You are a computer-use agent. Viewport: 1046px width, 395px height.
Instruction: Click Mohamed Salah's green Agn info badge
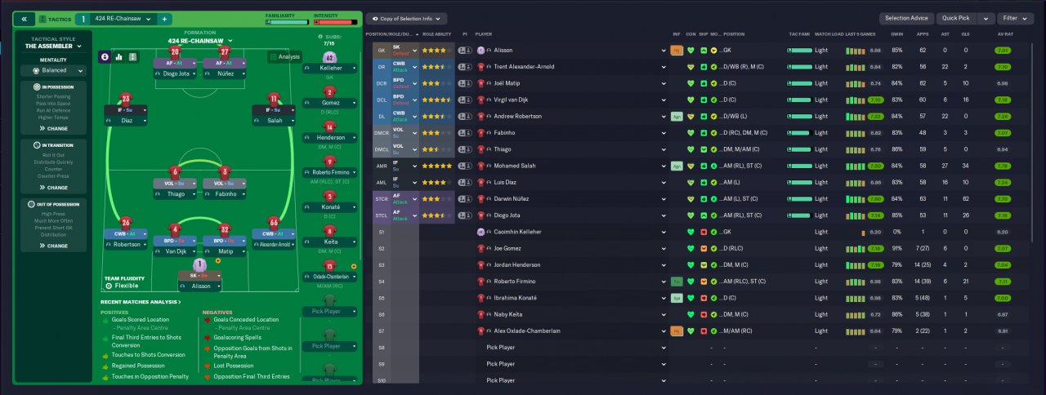677,166
